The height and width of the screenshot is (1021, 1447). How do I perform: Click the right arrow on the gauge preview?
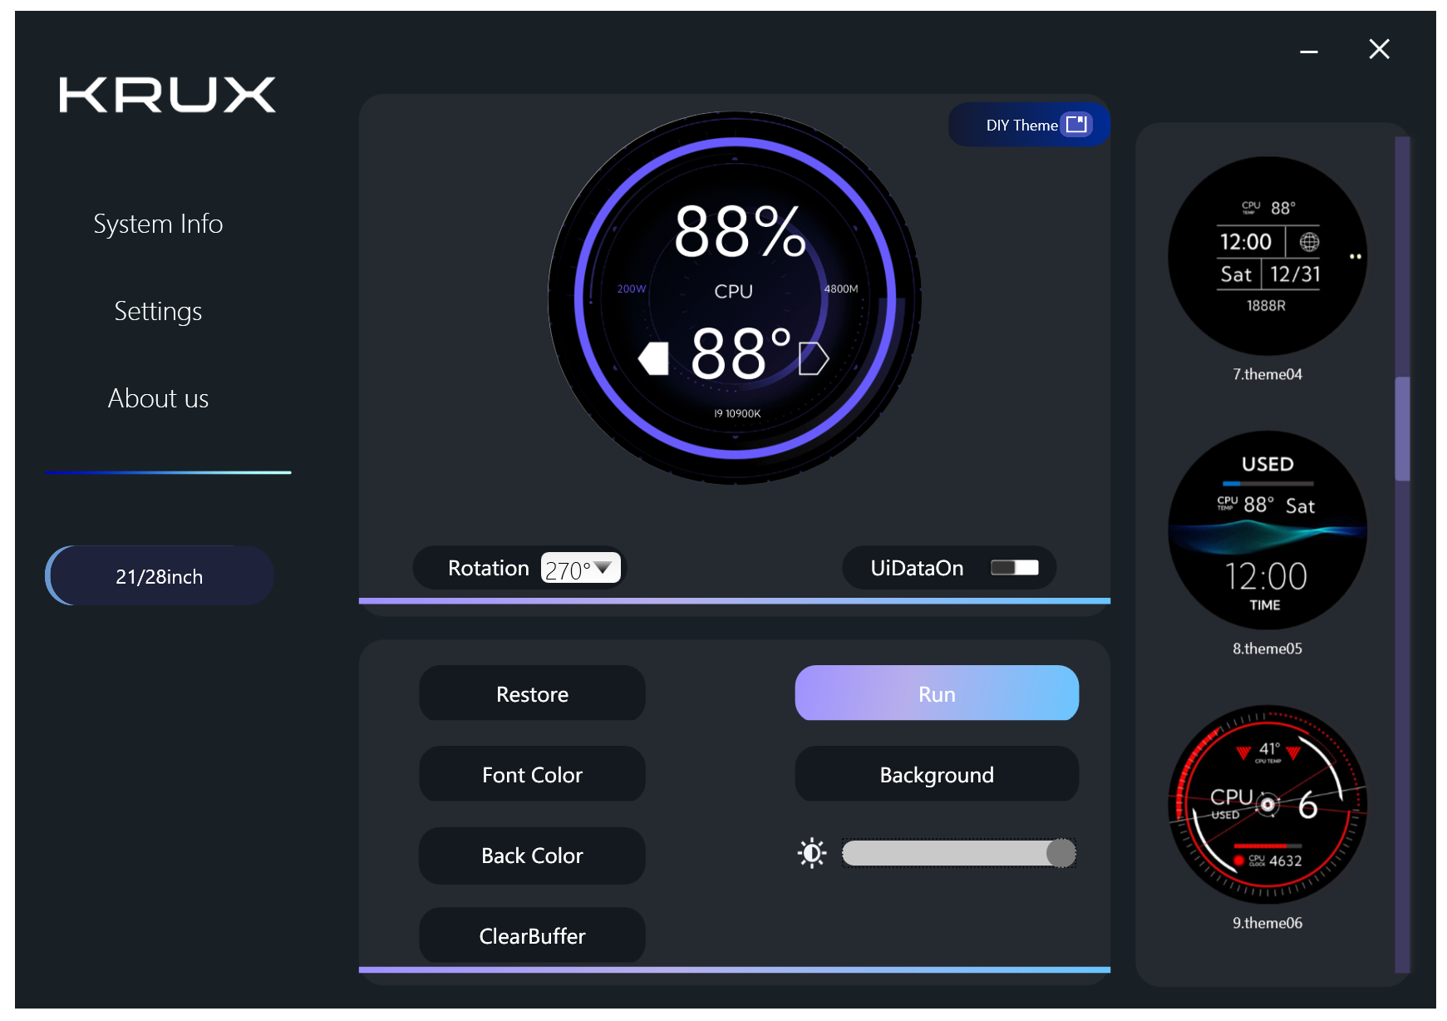coord(813,358)
